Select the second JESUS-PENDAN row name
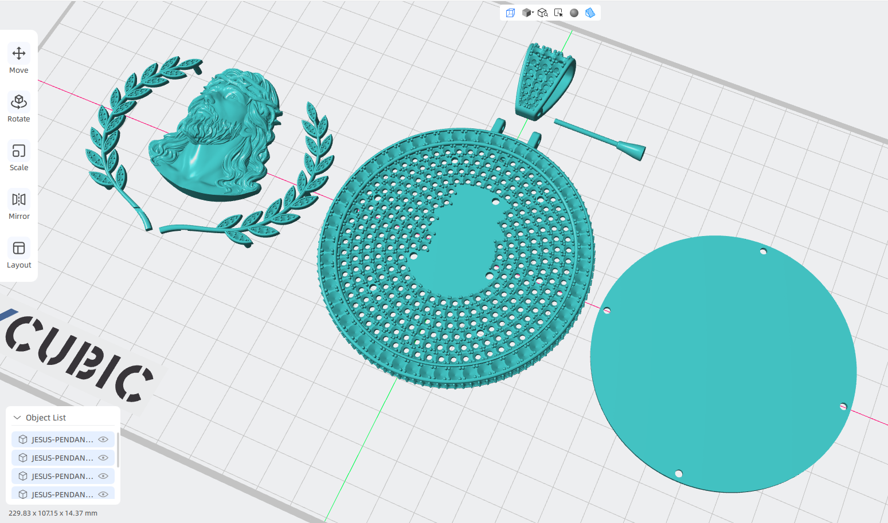 [62, 458]
